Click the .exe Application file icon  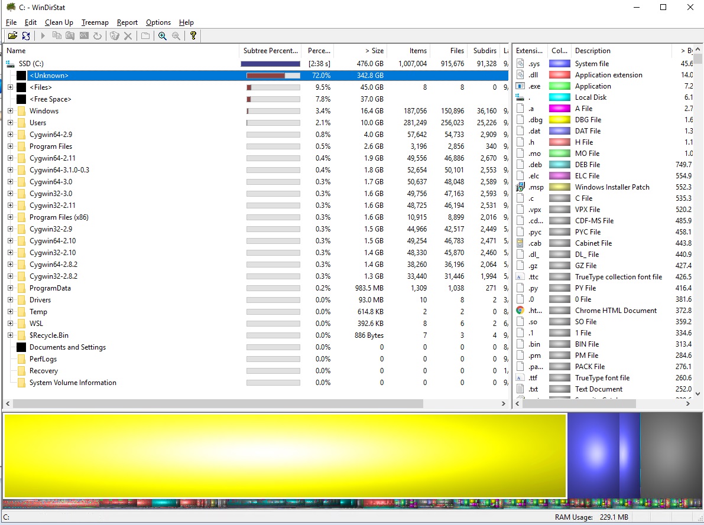(x=520, y=86)
